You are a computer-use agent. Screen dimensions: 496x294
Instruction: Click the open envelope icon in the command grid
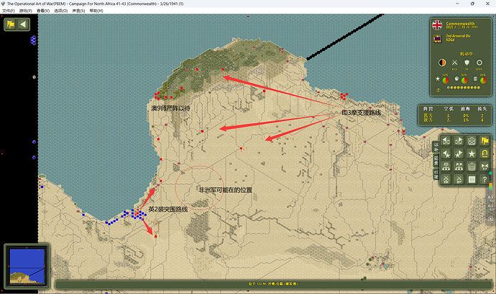click(472, 141)
